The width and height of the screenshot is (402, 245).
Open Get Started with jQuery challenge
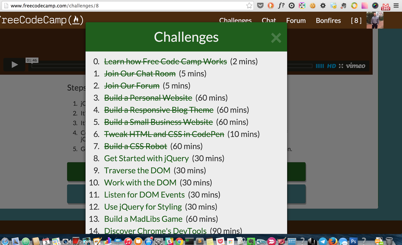point(146,158)
